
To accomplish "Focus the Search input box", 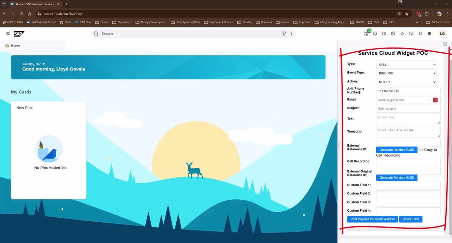I will 188,34.
